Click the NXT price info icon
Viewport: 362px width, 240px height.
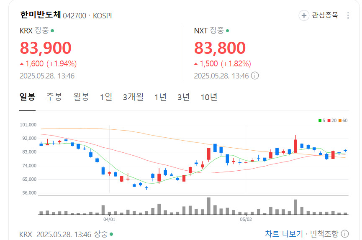[x=254, y=76]
